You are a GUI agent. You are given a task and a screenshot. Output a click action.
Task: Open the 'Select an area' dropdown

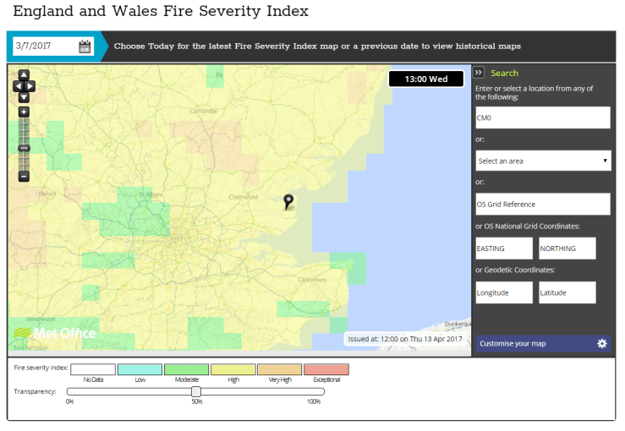[x=542, y=161]
